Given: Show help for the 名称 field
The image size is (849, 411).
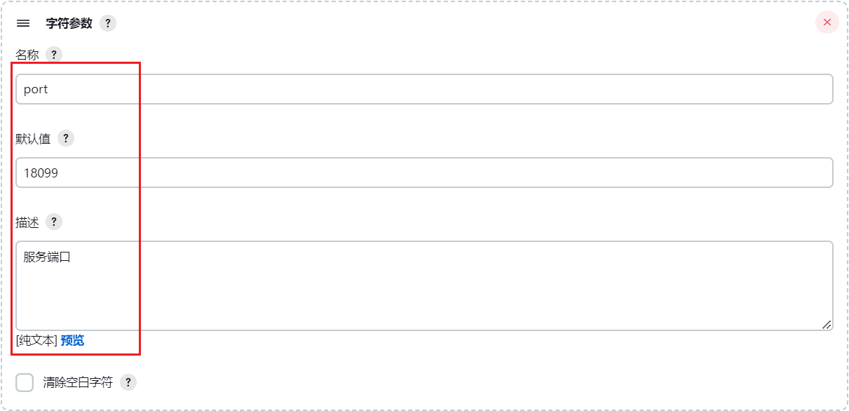Looking at the screenshot, I should [x=53, y=55].
